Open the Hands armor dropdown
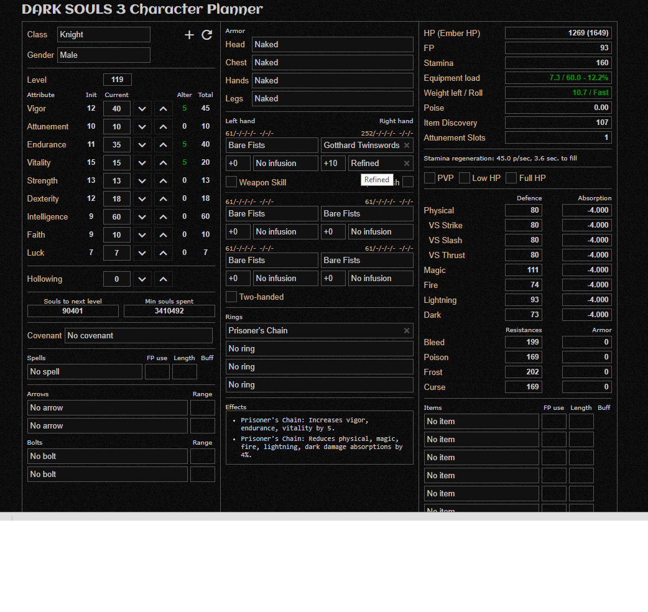648x612 pixels. (x=333, y=81)
